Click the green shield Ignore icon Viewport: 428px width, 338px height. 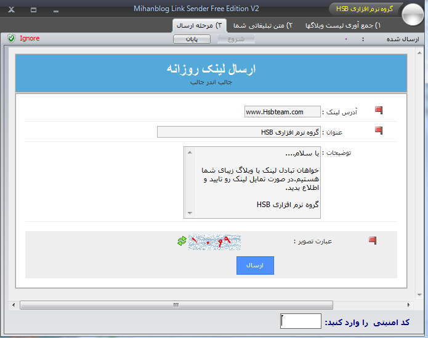tap(11, 39)
